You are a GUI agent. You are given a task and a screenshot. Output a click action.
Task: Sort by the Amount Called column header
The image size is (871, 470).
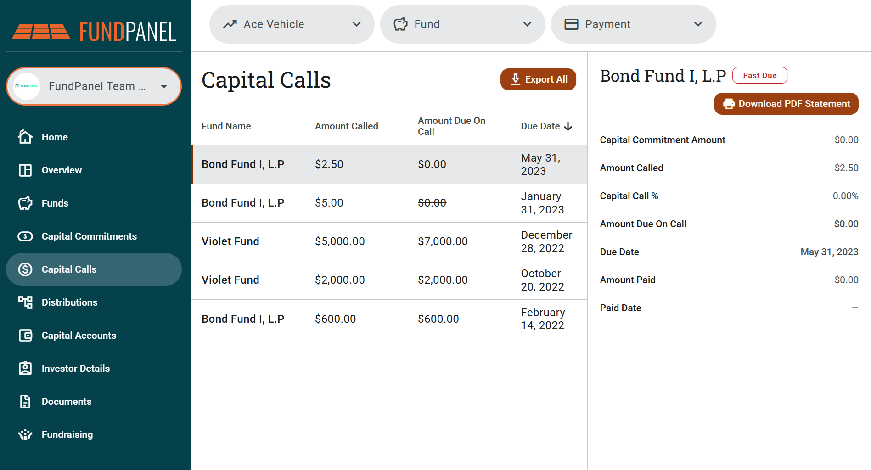click(x=347, y=126)
